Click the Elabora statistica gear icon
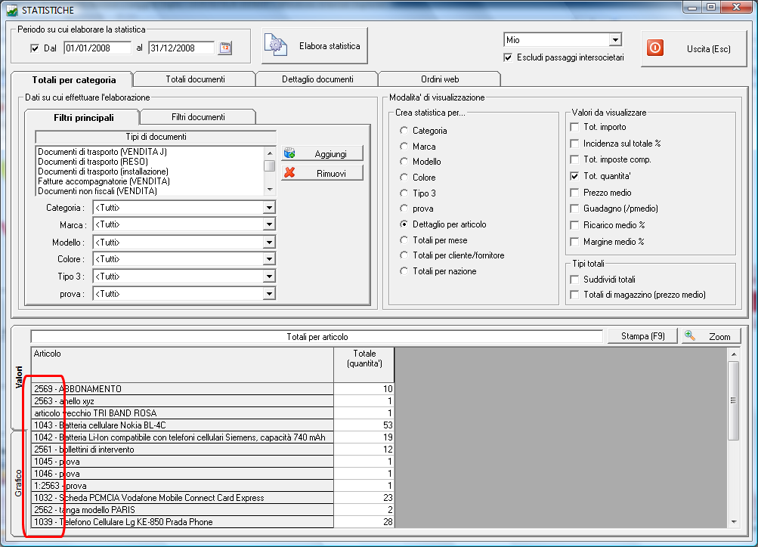 point(276,46)
